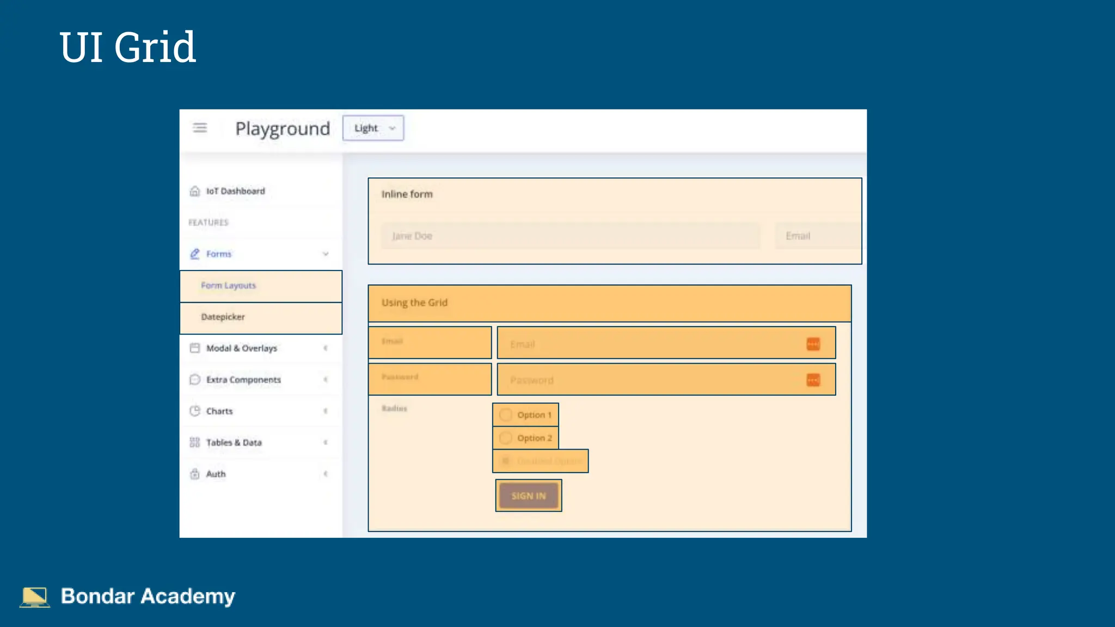Collapse the Forms menu chevron
This screenshot has height=627, width=1115.
coord(326,254)
